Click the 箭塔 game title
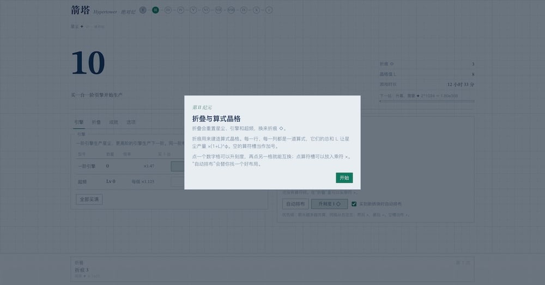 tap(81, 10)
